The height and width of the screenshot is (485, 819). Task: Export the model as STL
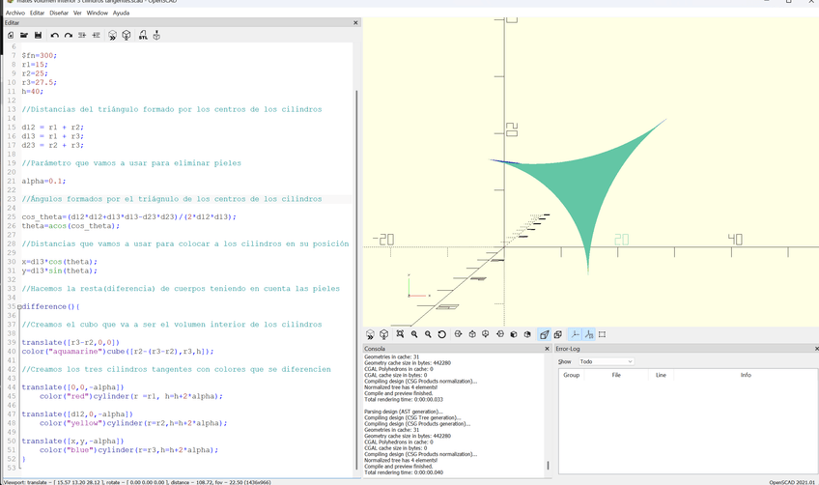tap(143, 36)
